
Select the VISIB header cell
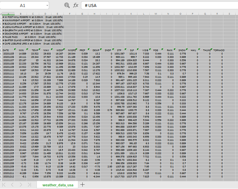[143, 50]
